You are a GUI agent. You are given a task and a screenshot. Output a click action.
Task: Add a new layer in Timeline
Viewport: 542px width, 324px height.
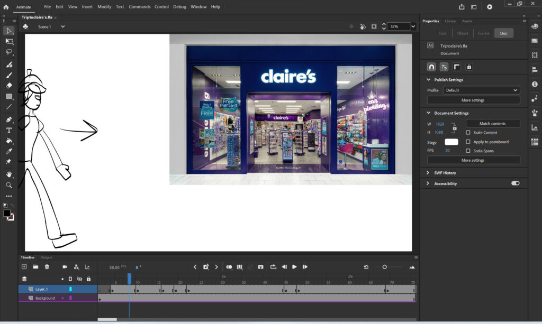tap(24, 267)
